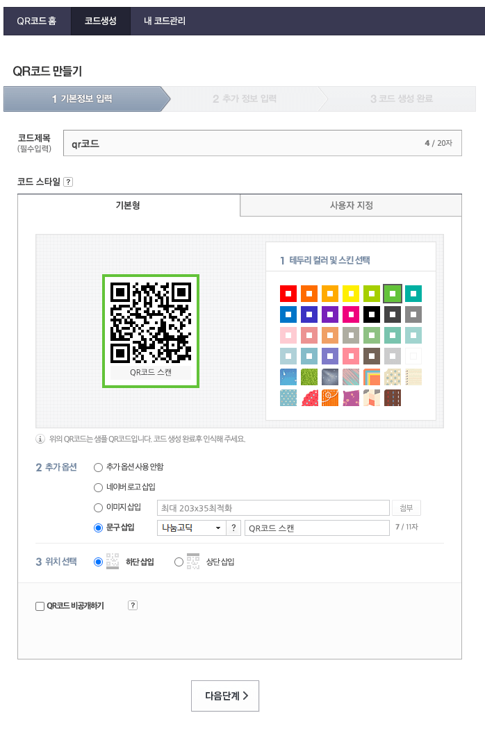
Task: Select the magenta border color
Action: [x=350, y=314]
